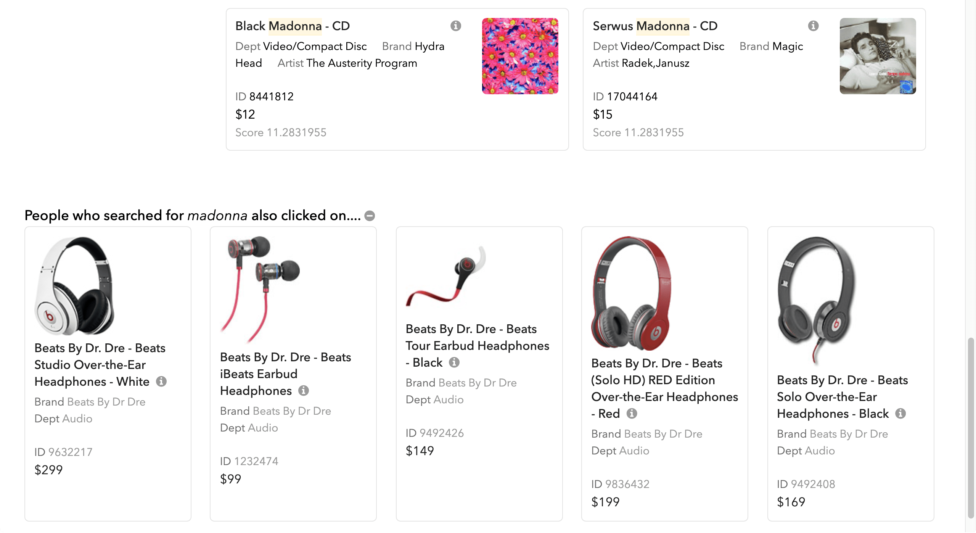This screenshot has width=976, height=533.
Task: Open info icon for iBeats Earbud Headphones
Action: [304, 390]
